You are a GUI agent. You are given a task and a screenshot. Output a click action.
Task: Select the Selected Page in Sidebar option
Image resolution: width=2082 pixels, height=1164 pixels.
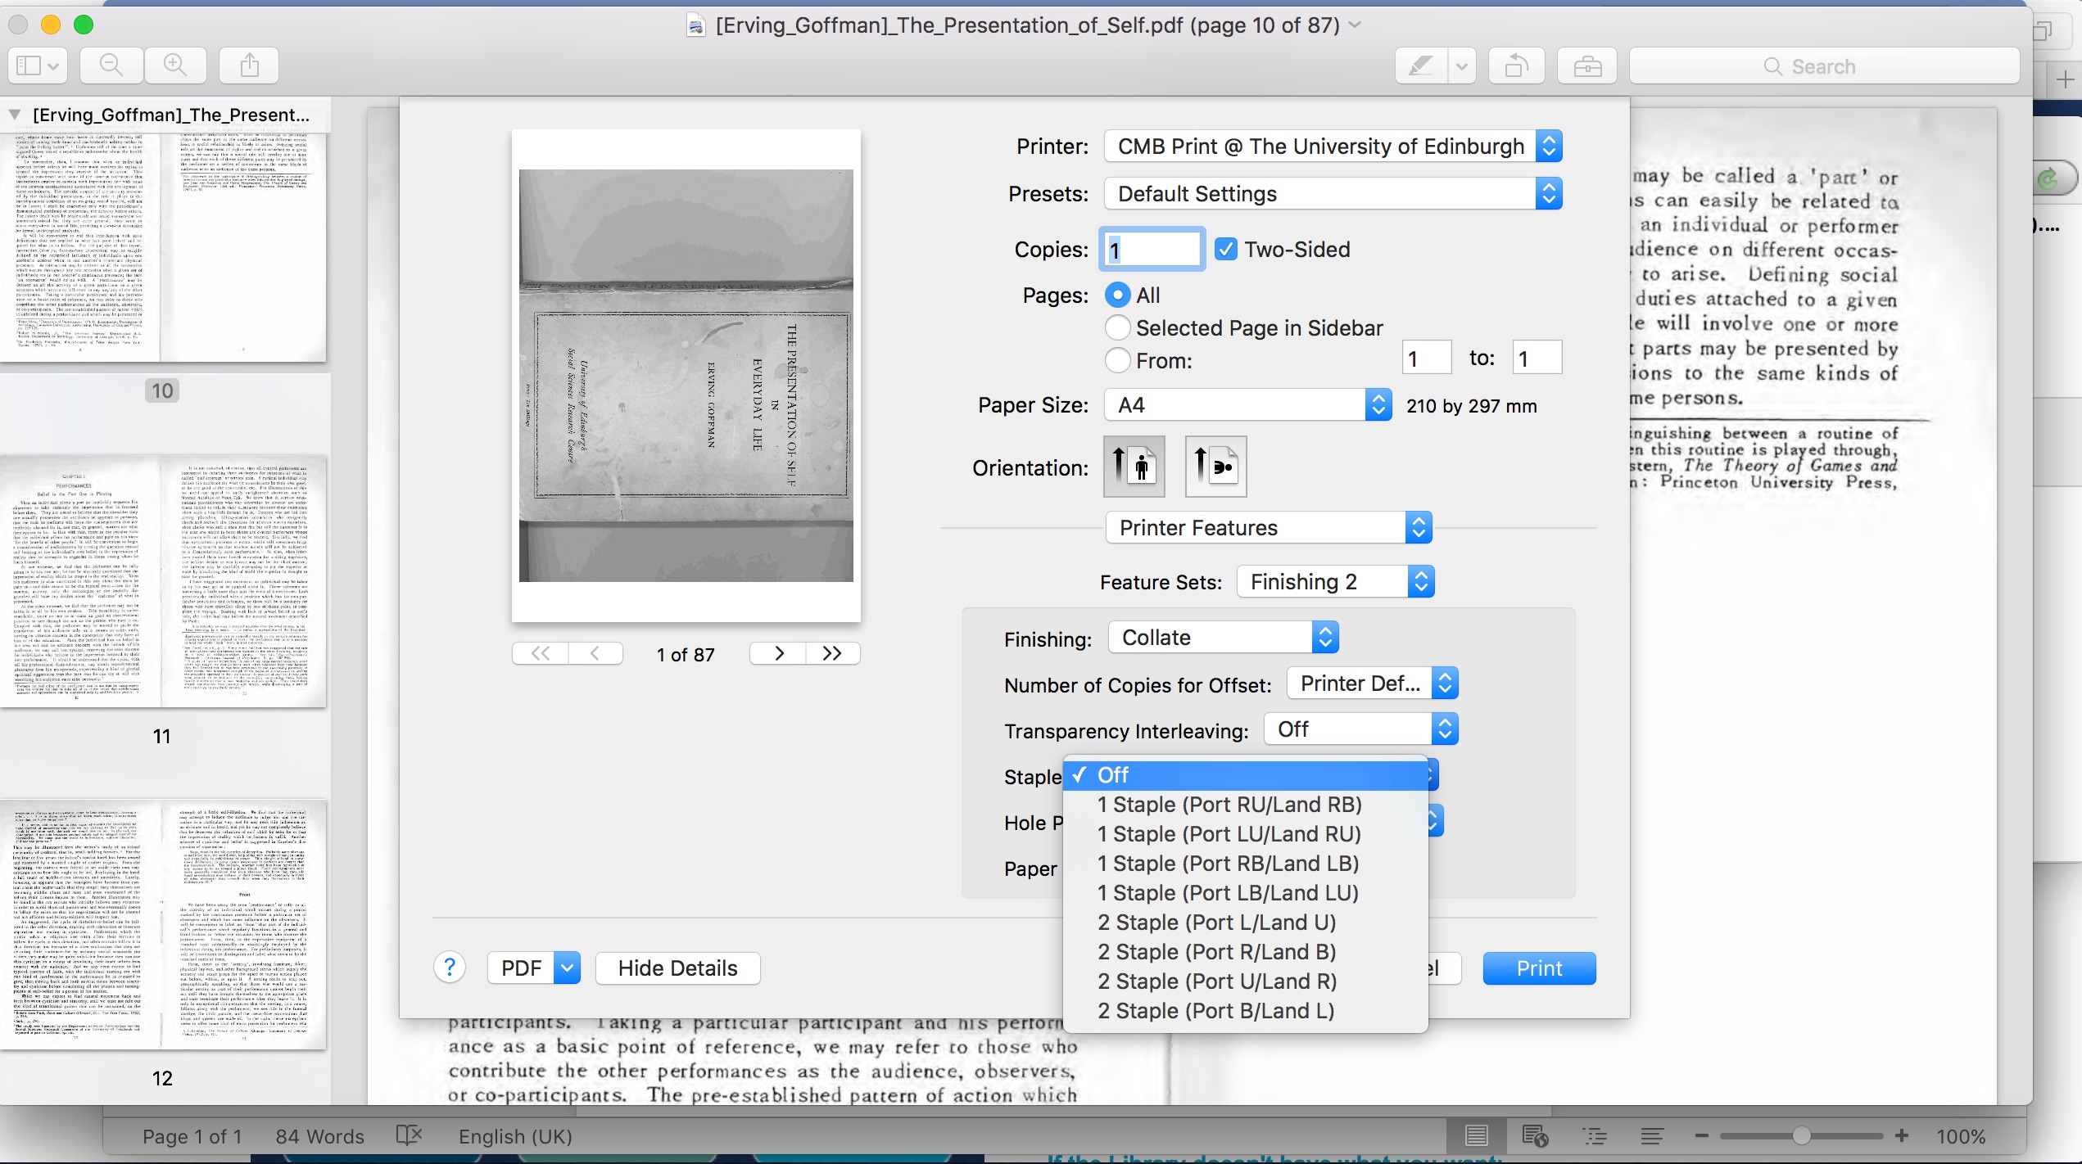click(x=1117, y=328)
